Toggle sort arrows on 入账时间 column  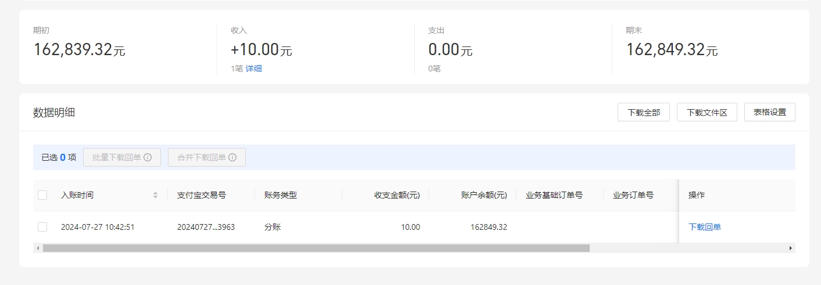tap(155, 195)
